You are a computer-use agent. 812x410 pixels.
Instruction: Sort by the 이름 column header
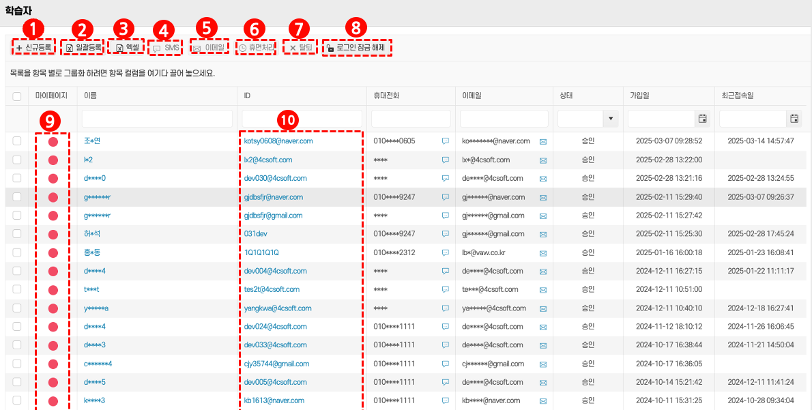90,96
